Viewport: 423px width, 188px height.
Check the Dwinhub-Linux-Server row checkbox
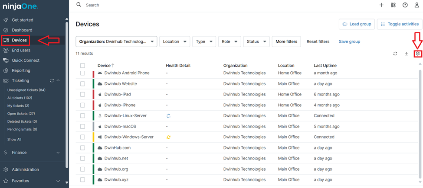pyautogui.click(x=82, y=116)
